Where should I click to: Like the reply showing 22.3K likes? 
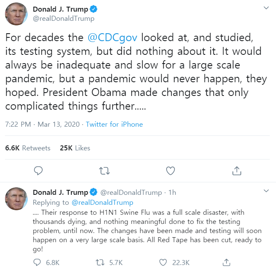164,262
